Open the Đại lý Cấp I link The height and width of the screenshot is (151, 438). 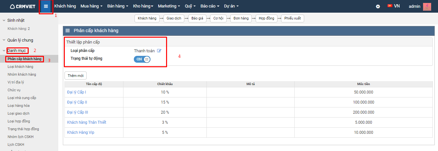point(77,92)
